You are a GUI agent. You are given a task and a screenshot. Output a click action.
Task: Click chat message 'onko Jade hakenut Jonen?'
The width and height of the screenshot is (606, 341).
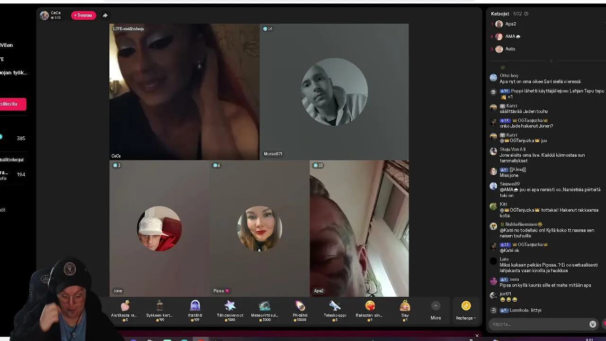coord(526,126)
